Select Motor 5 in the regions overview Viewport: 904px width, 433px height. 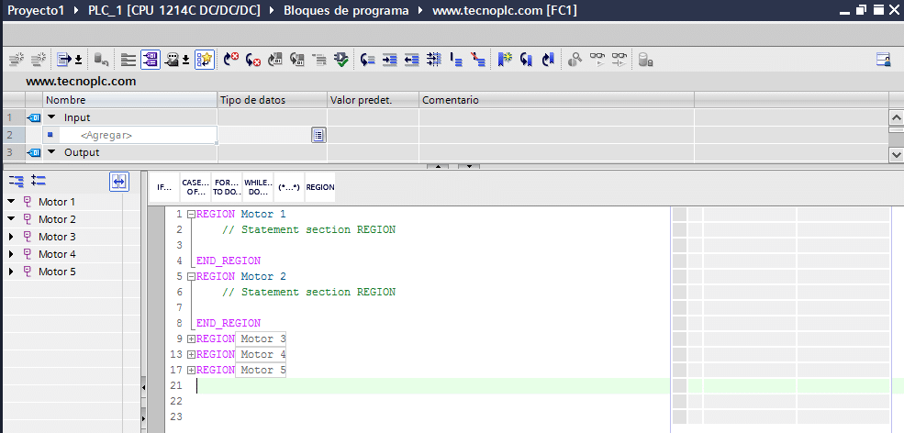coord(57,272)
